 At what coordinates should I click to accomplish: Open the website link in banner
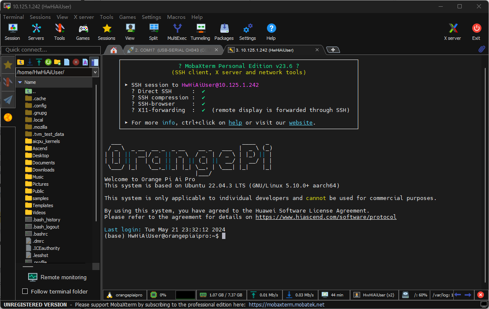pyautogui.click(x=301, y=123)
